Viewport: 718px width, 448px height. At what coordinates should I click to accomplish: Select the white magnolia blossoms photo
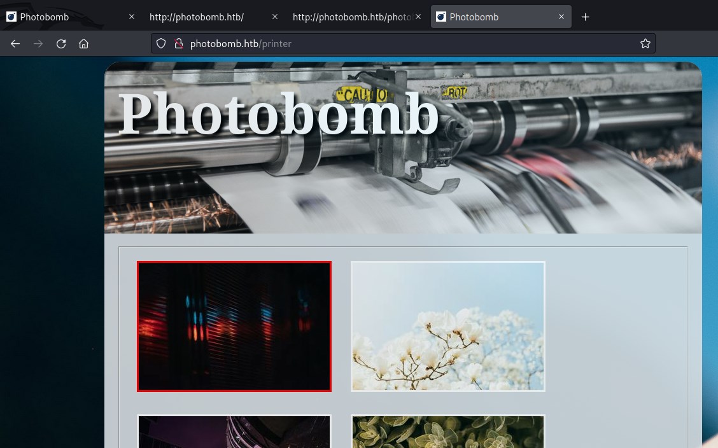447,326
